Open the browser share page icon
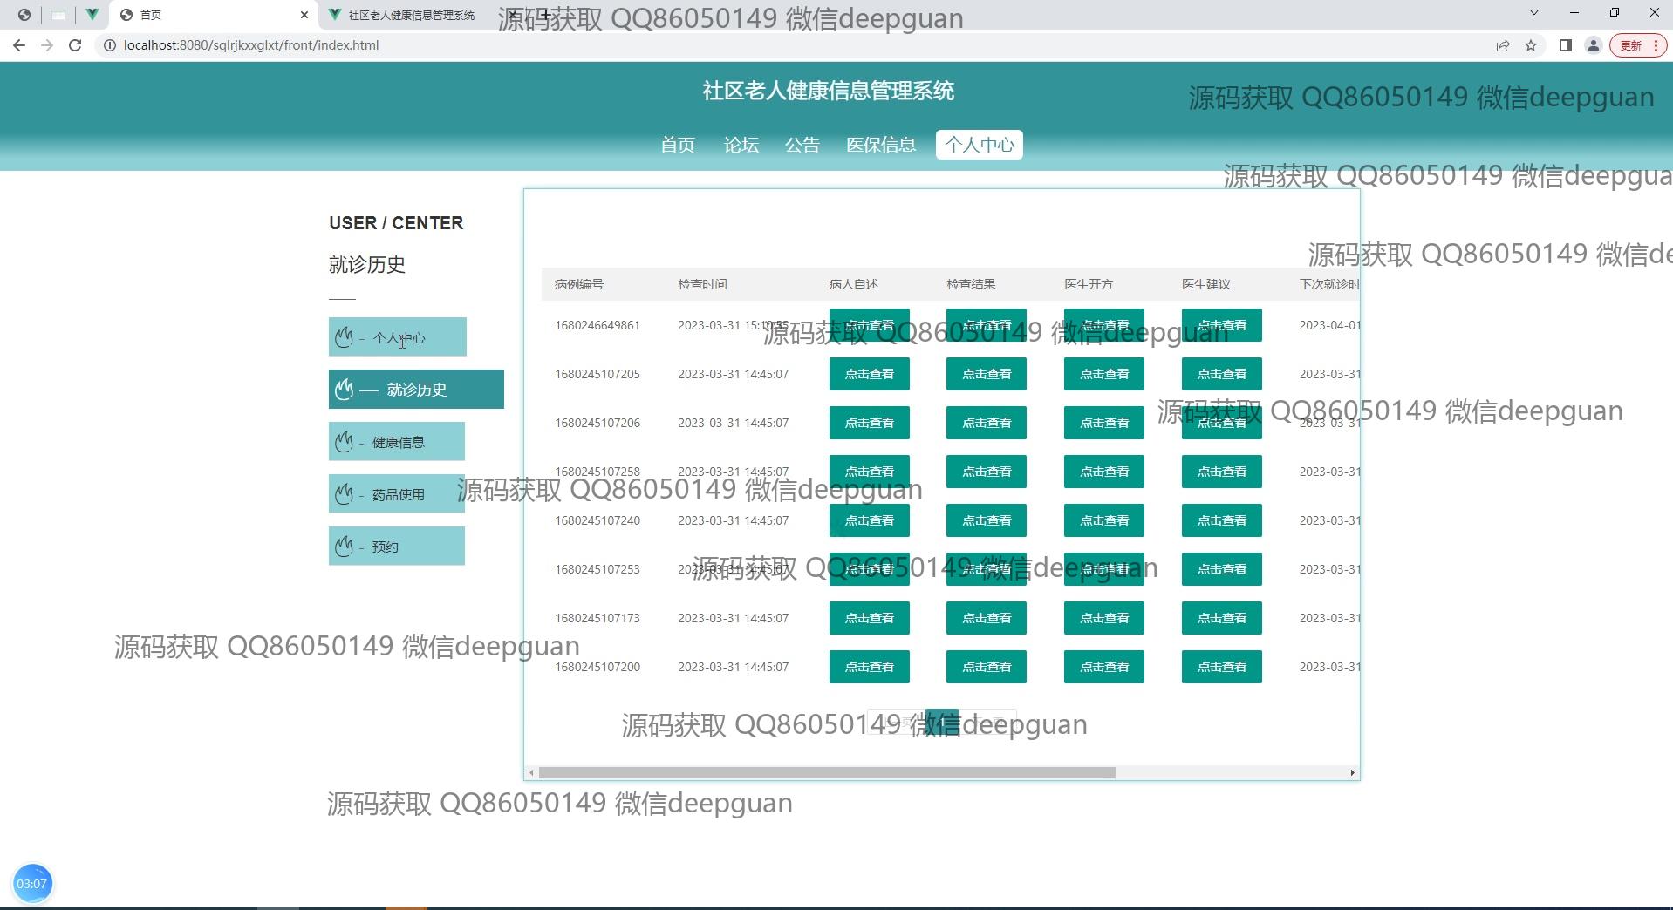Screen dimensions: 1673x910 (x=1503, y=45)
